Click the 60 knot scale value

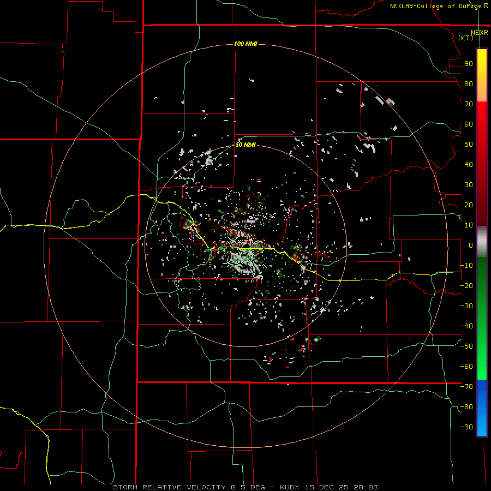pos(469,124)
